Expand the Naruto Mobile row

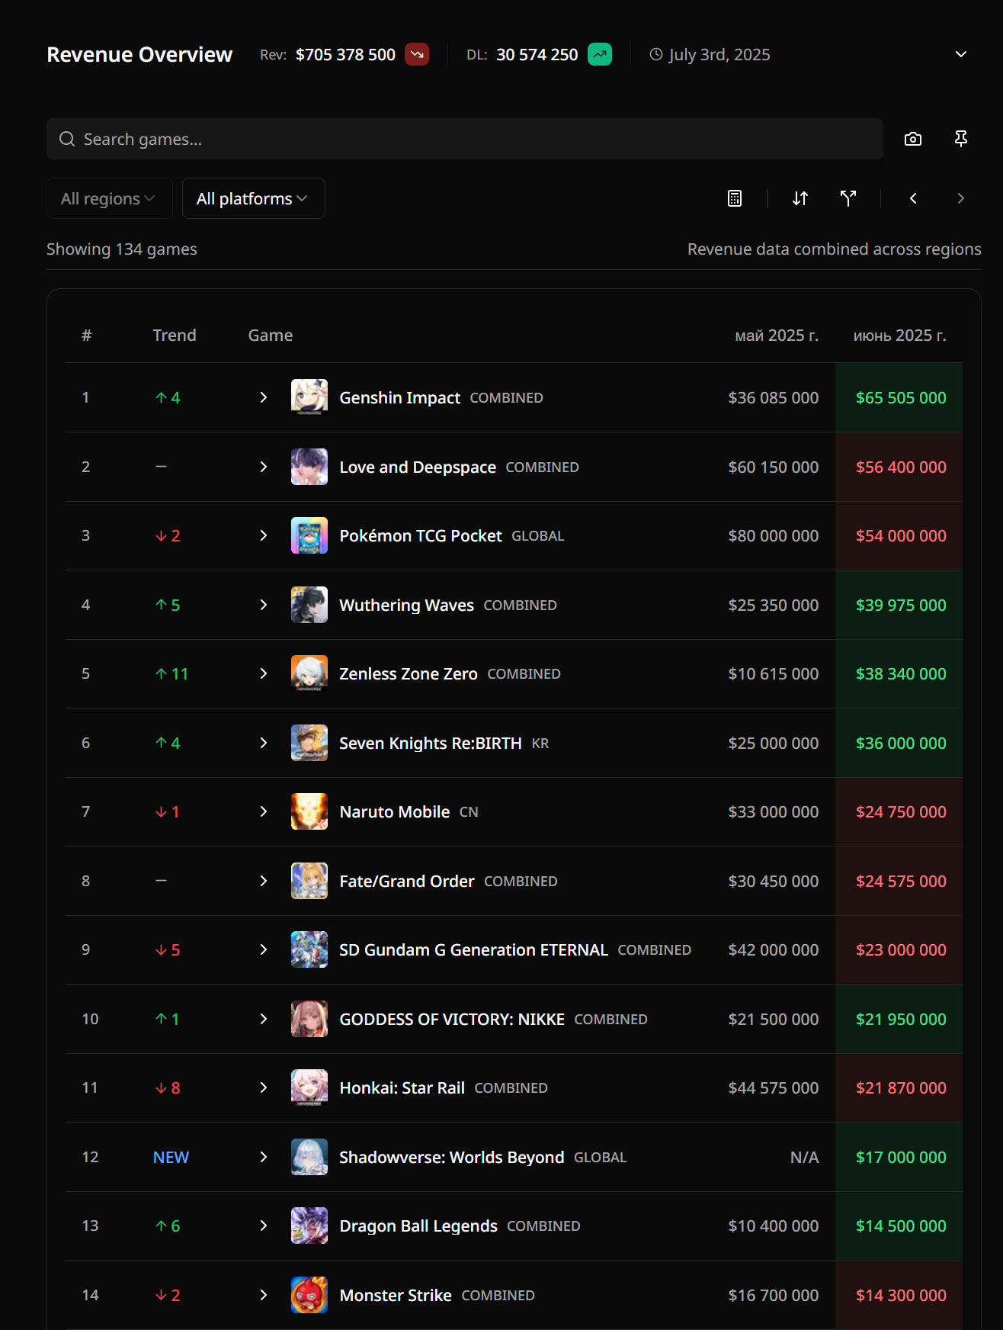264,811
